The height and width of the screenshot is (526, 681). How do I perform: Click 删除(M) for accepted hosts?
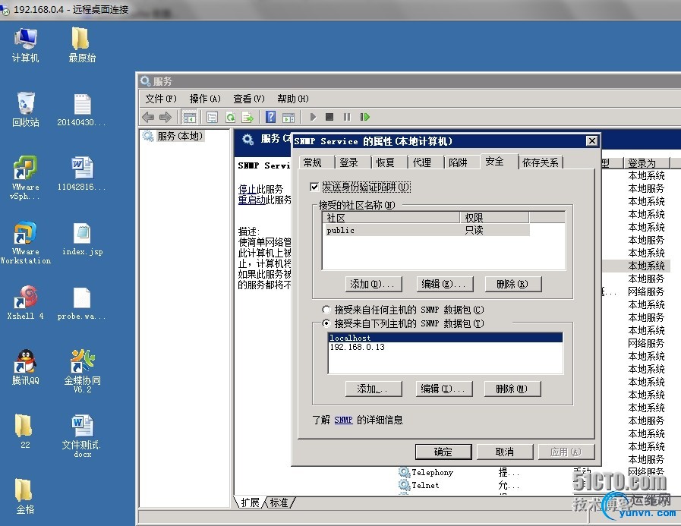[512, 389]
